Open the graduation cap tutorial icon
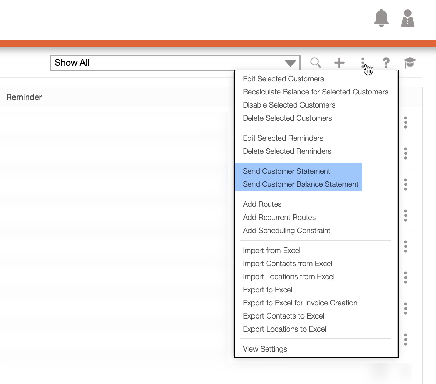 (x=410, y=63)
